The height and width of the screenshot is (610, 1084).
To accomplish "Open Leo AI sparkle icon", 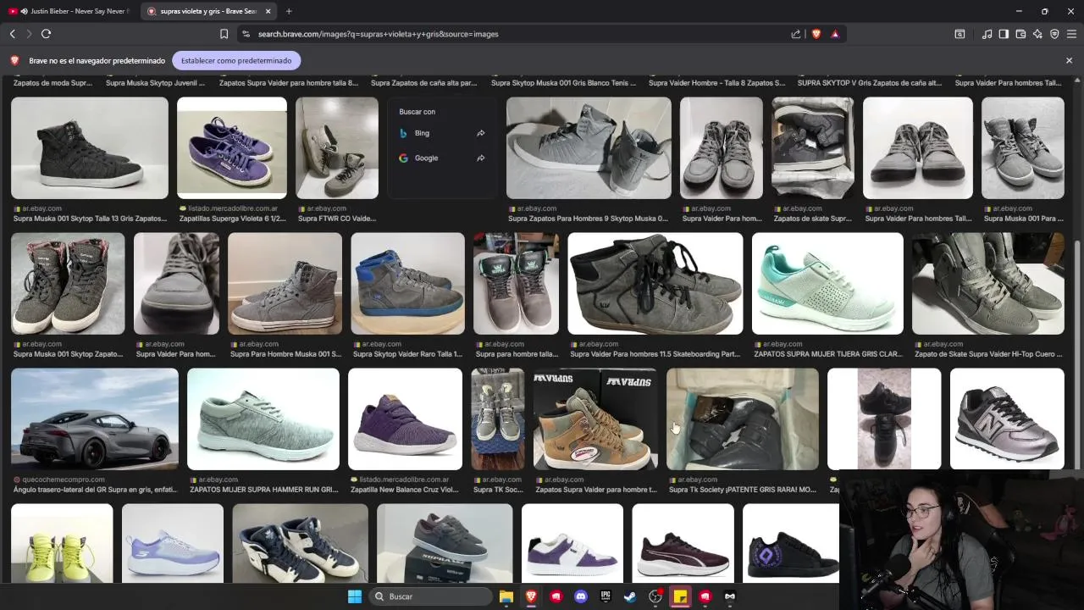I will (x=1037, y=34).
